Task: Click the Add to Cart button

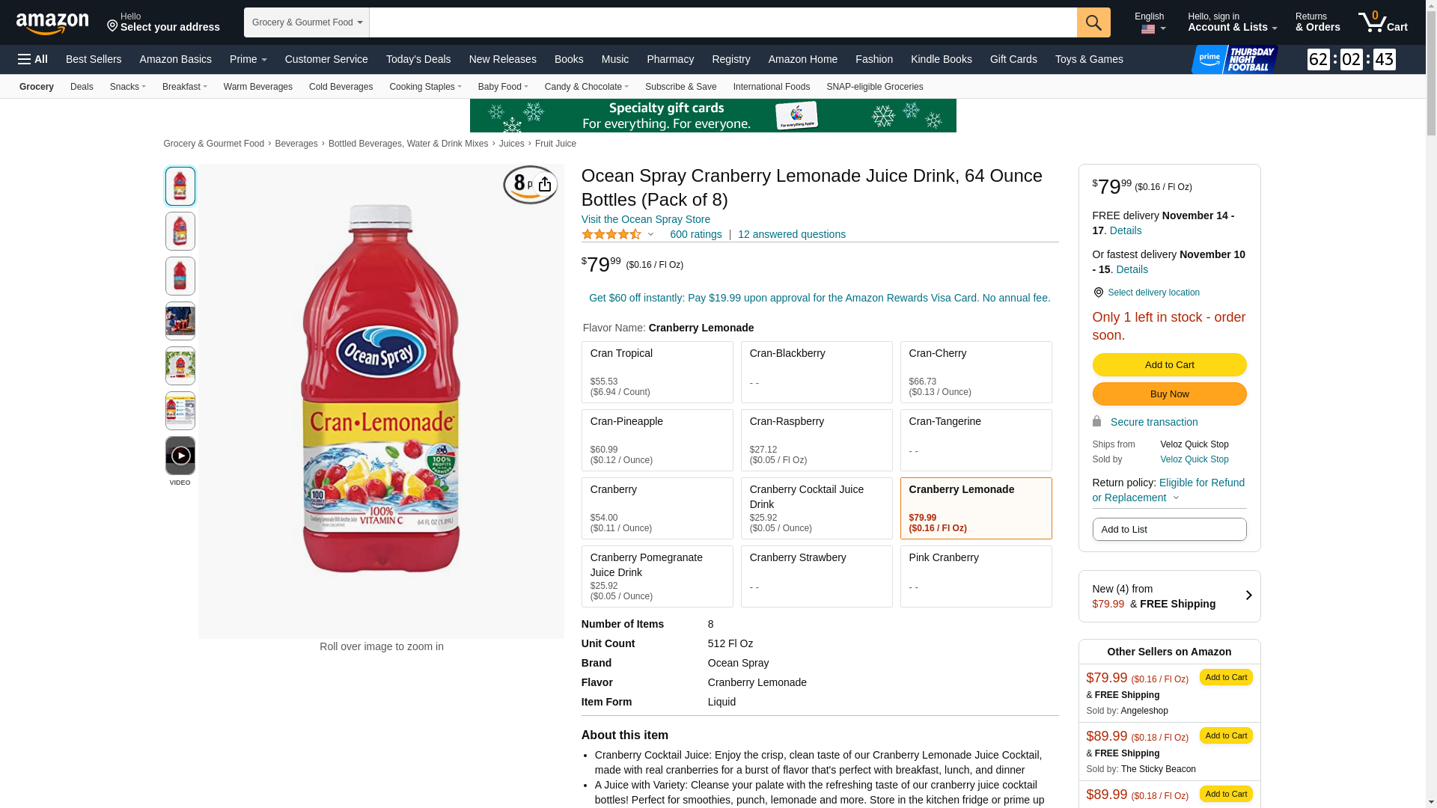Action: pos(1169,365)
